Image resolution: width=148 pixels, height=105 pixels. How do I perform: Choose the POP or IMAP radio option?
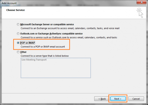[x=18, y=43]
